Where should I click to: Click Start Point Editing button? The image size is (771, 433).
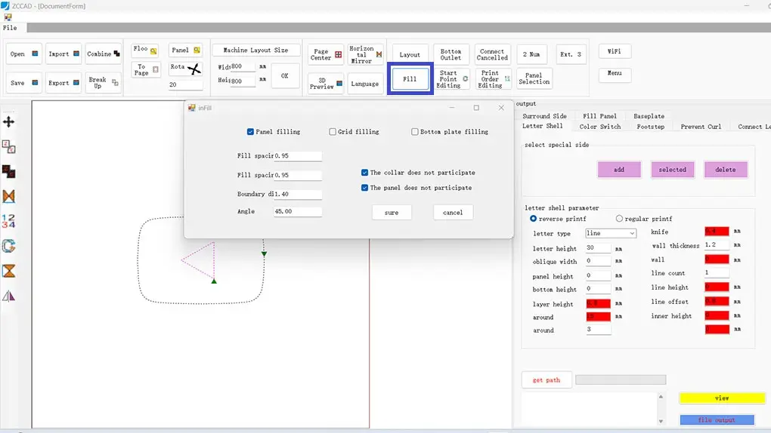pos(452,79)
